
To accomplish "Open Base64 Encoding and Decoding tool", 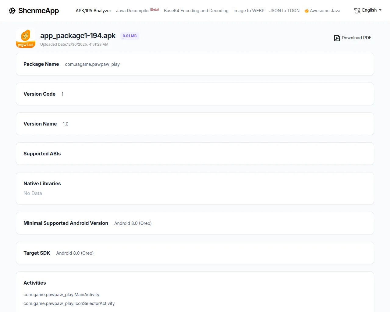I will click(x=196, y=11).
